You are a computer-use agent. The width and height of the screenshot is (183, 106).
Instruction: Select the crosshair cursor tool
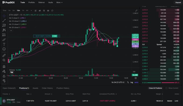(x=4, y=16)
